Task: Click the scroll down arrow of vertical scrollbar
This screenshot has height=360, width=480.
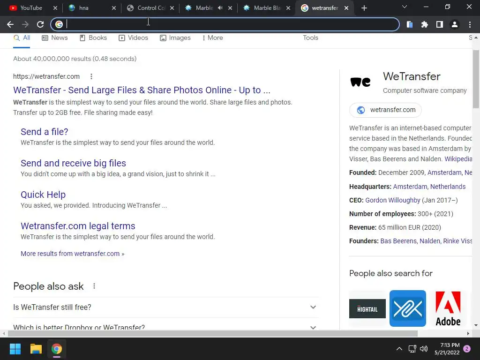Action: click(476, 325)
